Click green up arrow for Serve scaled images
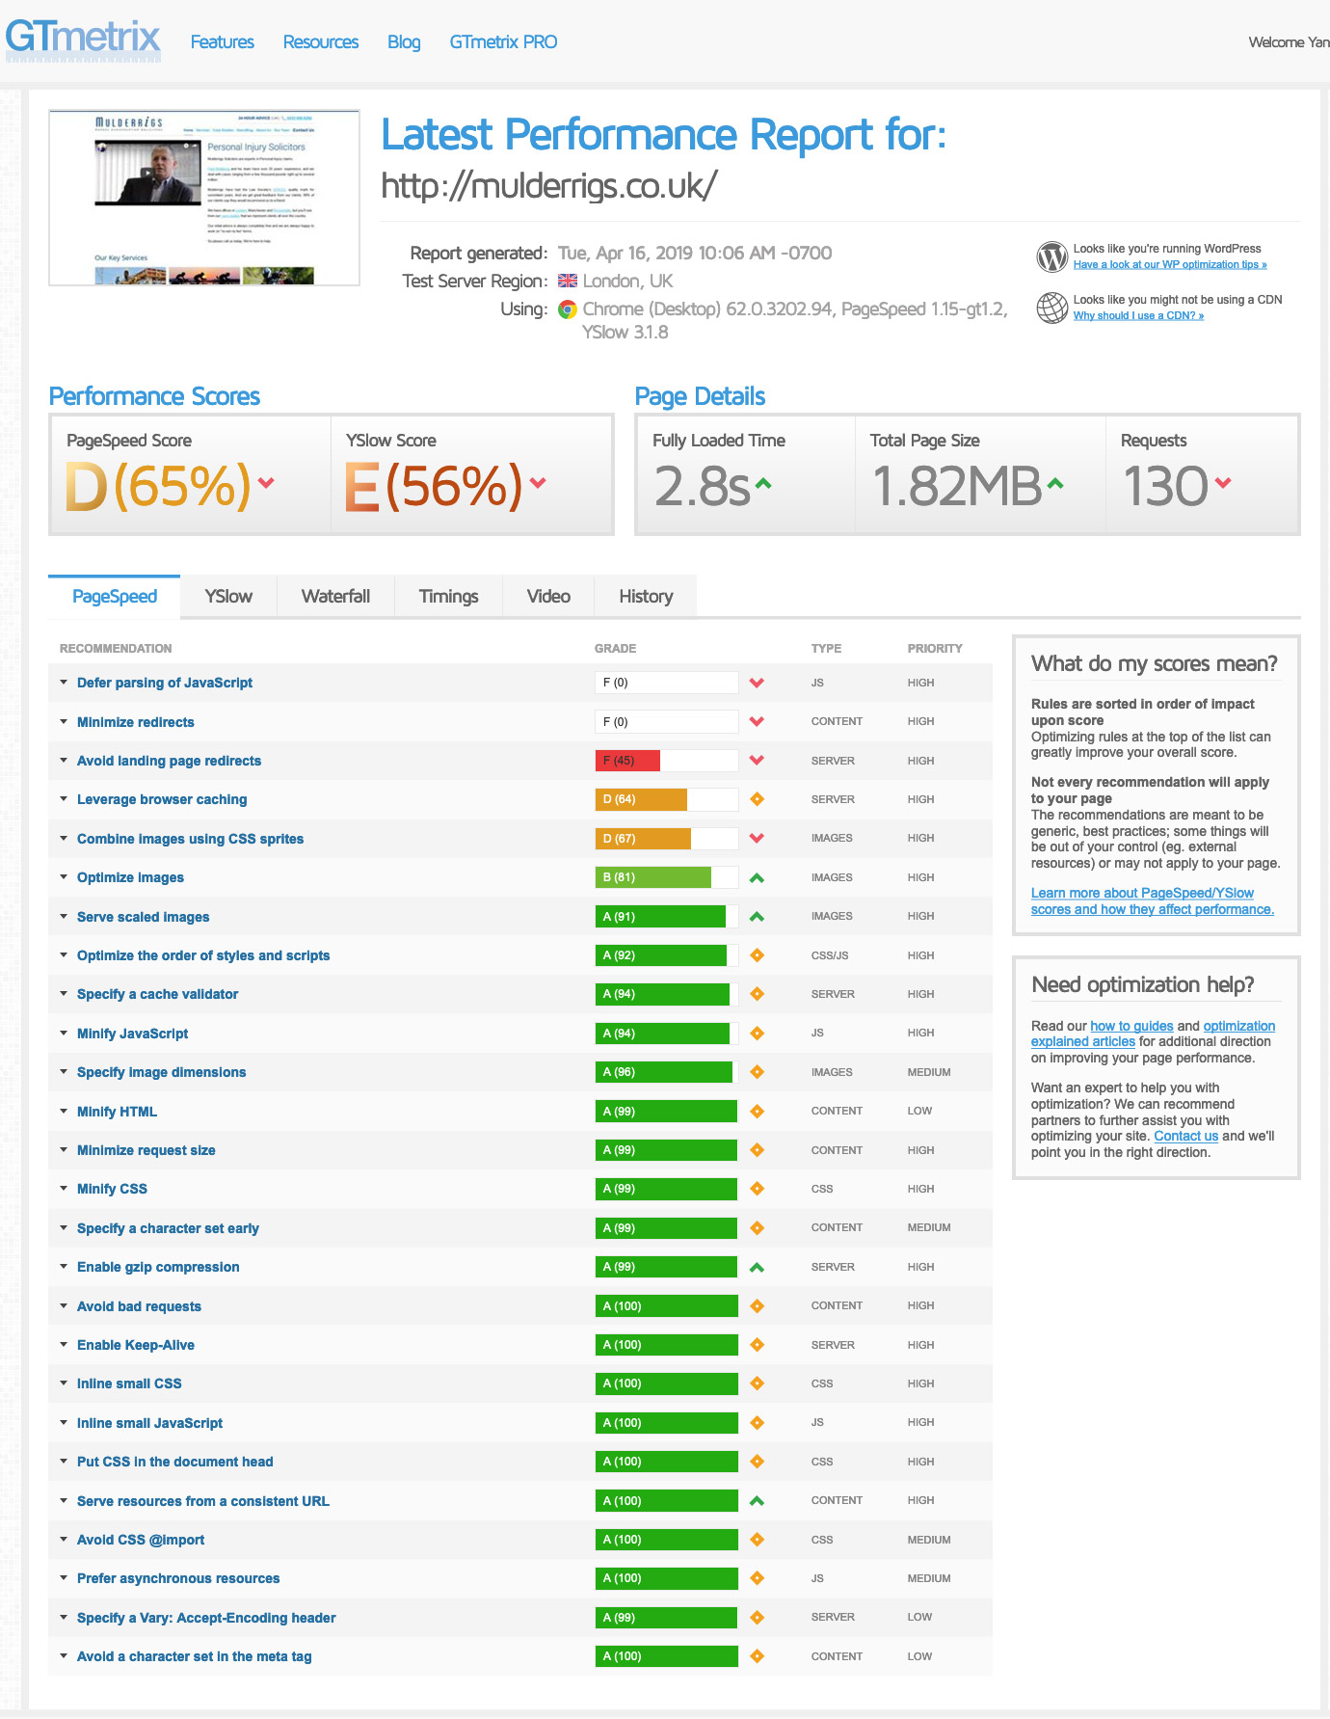Image resolution: width=1330 pixels, height=1719 pixels. coord(757,916)
